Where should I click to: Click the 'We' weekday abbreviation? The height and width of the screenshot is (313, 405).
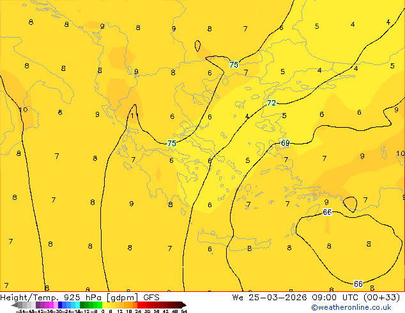point(238,298)
